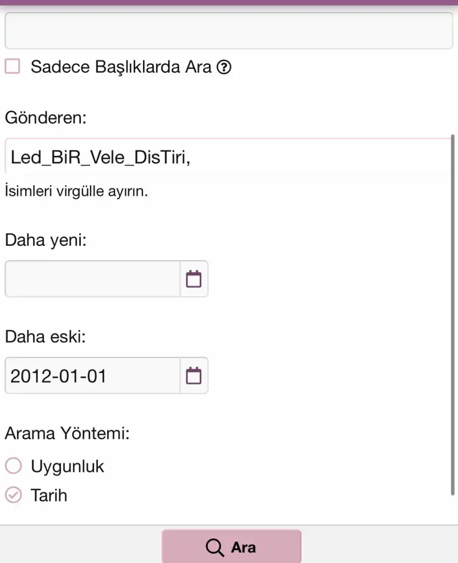The height and width of the screenshot is (563, 458).
Task: Click the "Uygunluk" option label text
Action: pos(67,466)
